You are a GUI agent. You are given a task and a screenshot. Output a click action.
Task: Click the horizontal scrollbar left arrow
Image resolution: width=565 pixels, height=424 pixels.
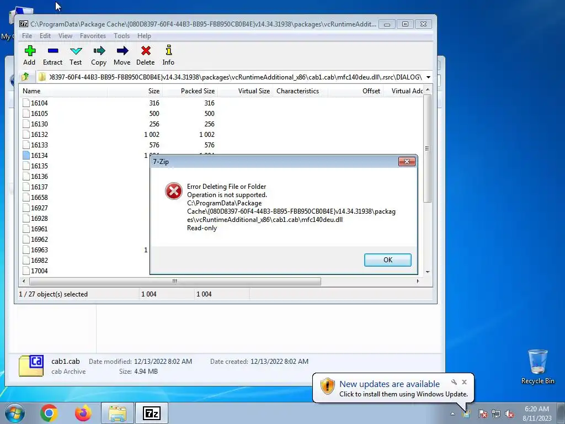pyautogui.click(x=24, y=281)
